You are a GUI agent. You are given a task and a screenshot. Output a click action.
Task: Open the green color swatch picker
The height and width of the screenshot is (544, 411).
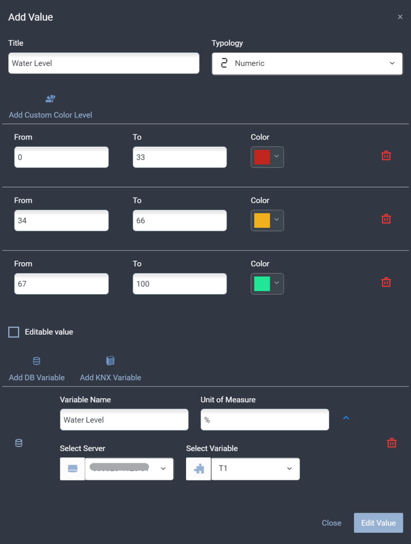click(x=267, y=283)
